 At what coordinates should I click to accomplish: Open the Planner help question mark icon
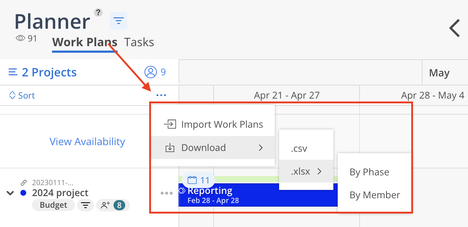pos(98,12)
